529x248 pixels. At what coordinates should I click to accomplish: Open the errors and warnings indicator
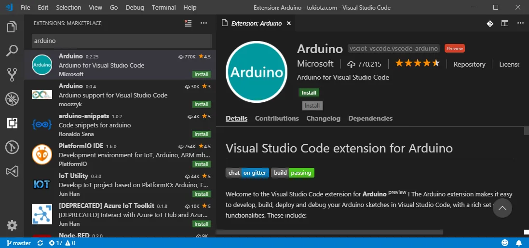pyautogui.click(x=62, y=243)
